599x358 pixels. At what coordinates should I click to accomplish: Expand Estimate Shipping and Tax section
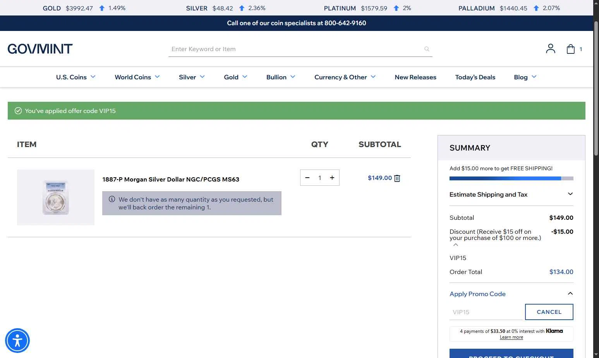[x=511, y=194]
